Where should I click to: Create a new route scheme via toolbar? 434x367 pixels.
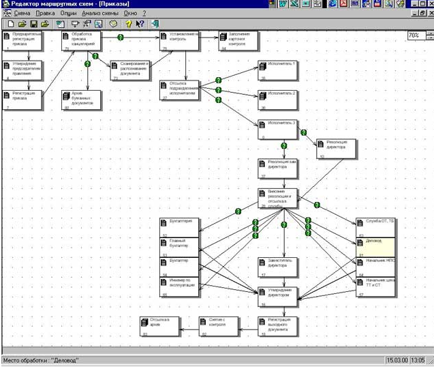(11, 24)
